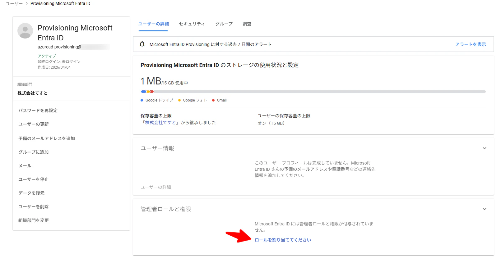501x258 pixels.
Task: Click the Google ドライブ legend label
Action: point(159,100)
